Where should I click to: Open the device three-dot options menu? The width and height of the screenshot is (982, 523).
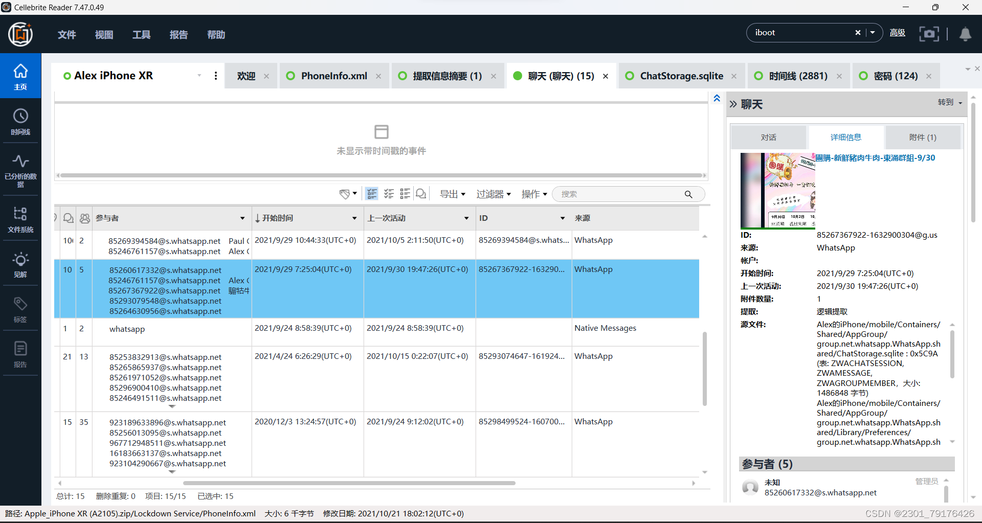pyautogui.click(x=216, y=76)
